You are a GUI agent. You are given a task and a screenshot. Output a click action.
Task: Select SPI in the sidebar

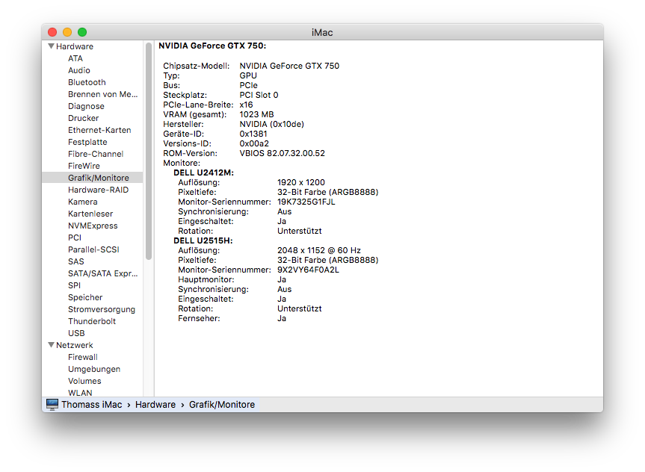click(74, 285)
